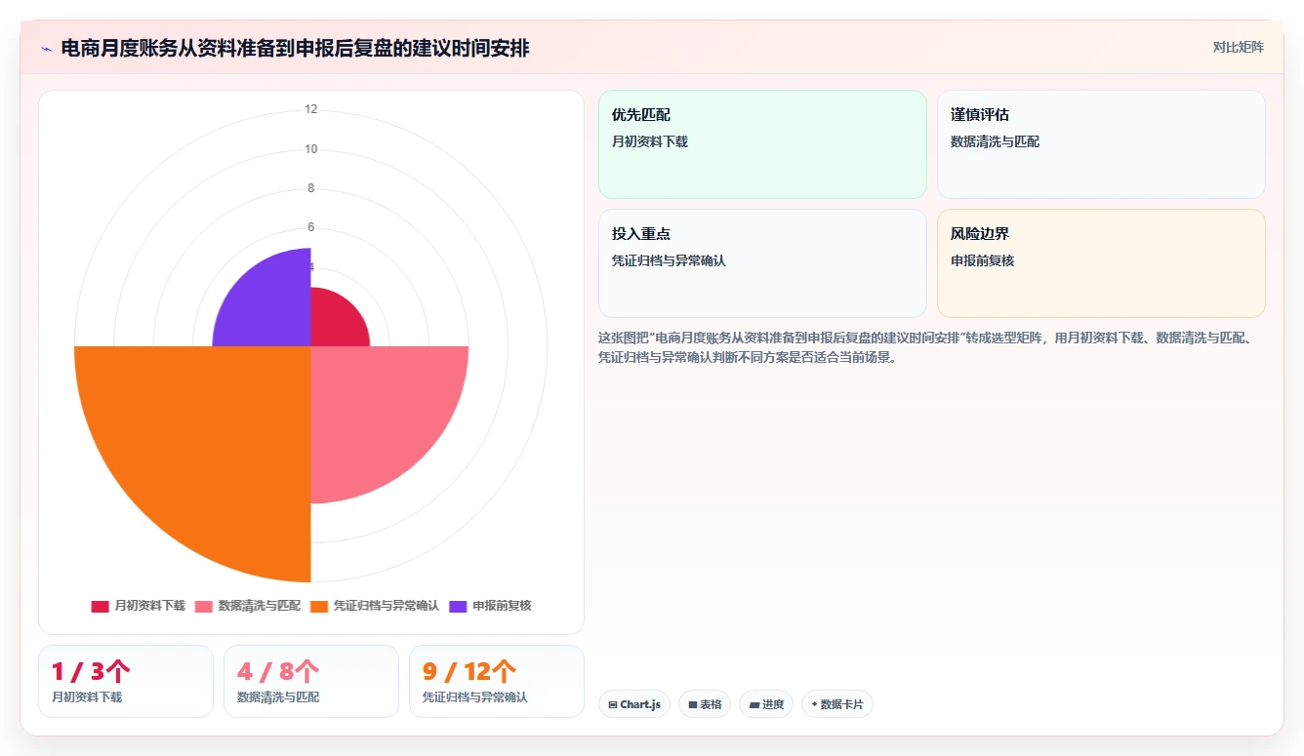Click the 优先匹配 heading in the green card
Viewport: 1304px width, 756px height.
[641, 115]
